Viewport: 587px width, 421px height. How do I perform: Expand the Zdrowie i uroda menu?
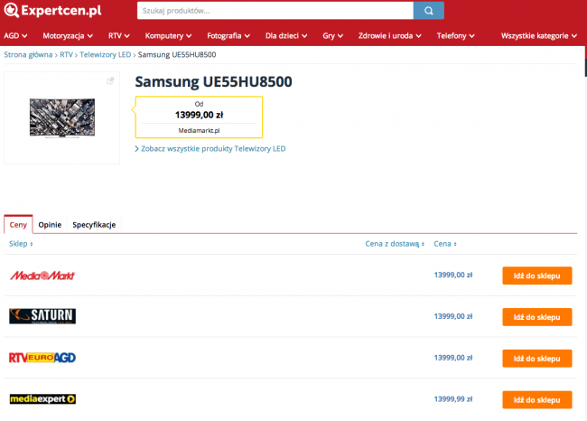point(390,36)
